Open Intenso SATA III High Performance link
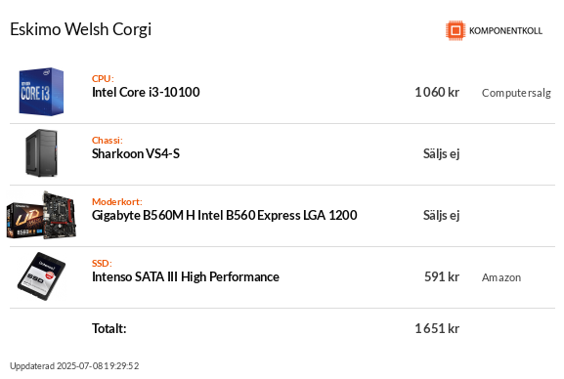Image resolution: width=564 pixels, height=379 pixels. (x=186, y=276)
